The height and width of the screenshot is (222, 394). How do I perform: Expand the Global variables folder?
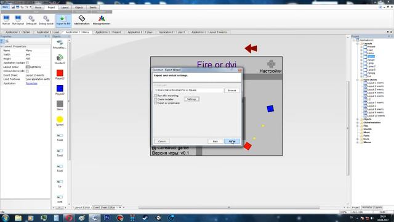(x=358, y=123)
